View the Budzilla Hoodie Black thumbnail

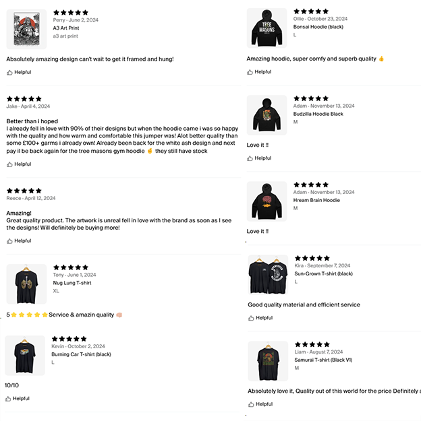267,115
